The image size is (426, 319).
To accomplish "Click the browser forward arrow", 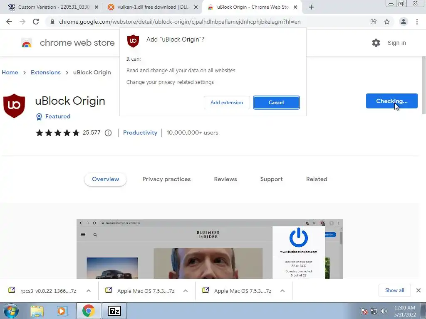I will (22, 22).
